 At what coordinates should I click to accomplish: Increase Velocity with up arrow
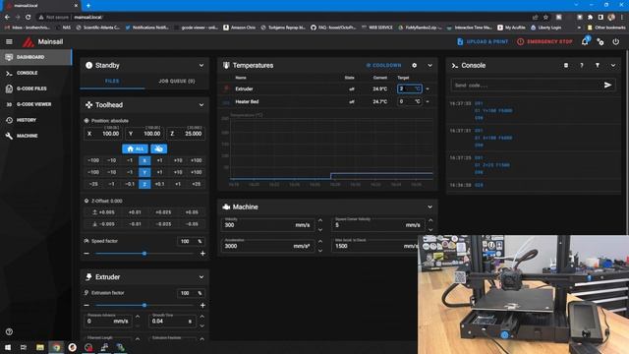pos(320,220)
